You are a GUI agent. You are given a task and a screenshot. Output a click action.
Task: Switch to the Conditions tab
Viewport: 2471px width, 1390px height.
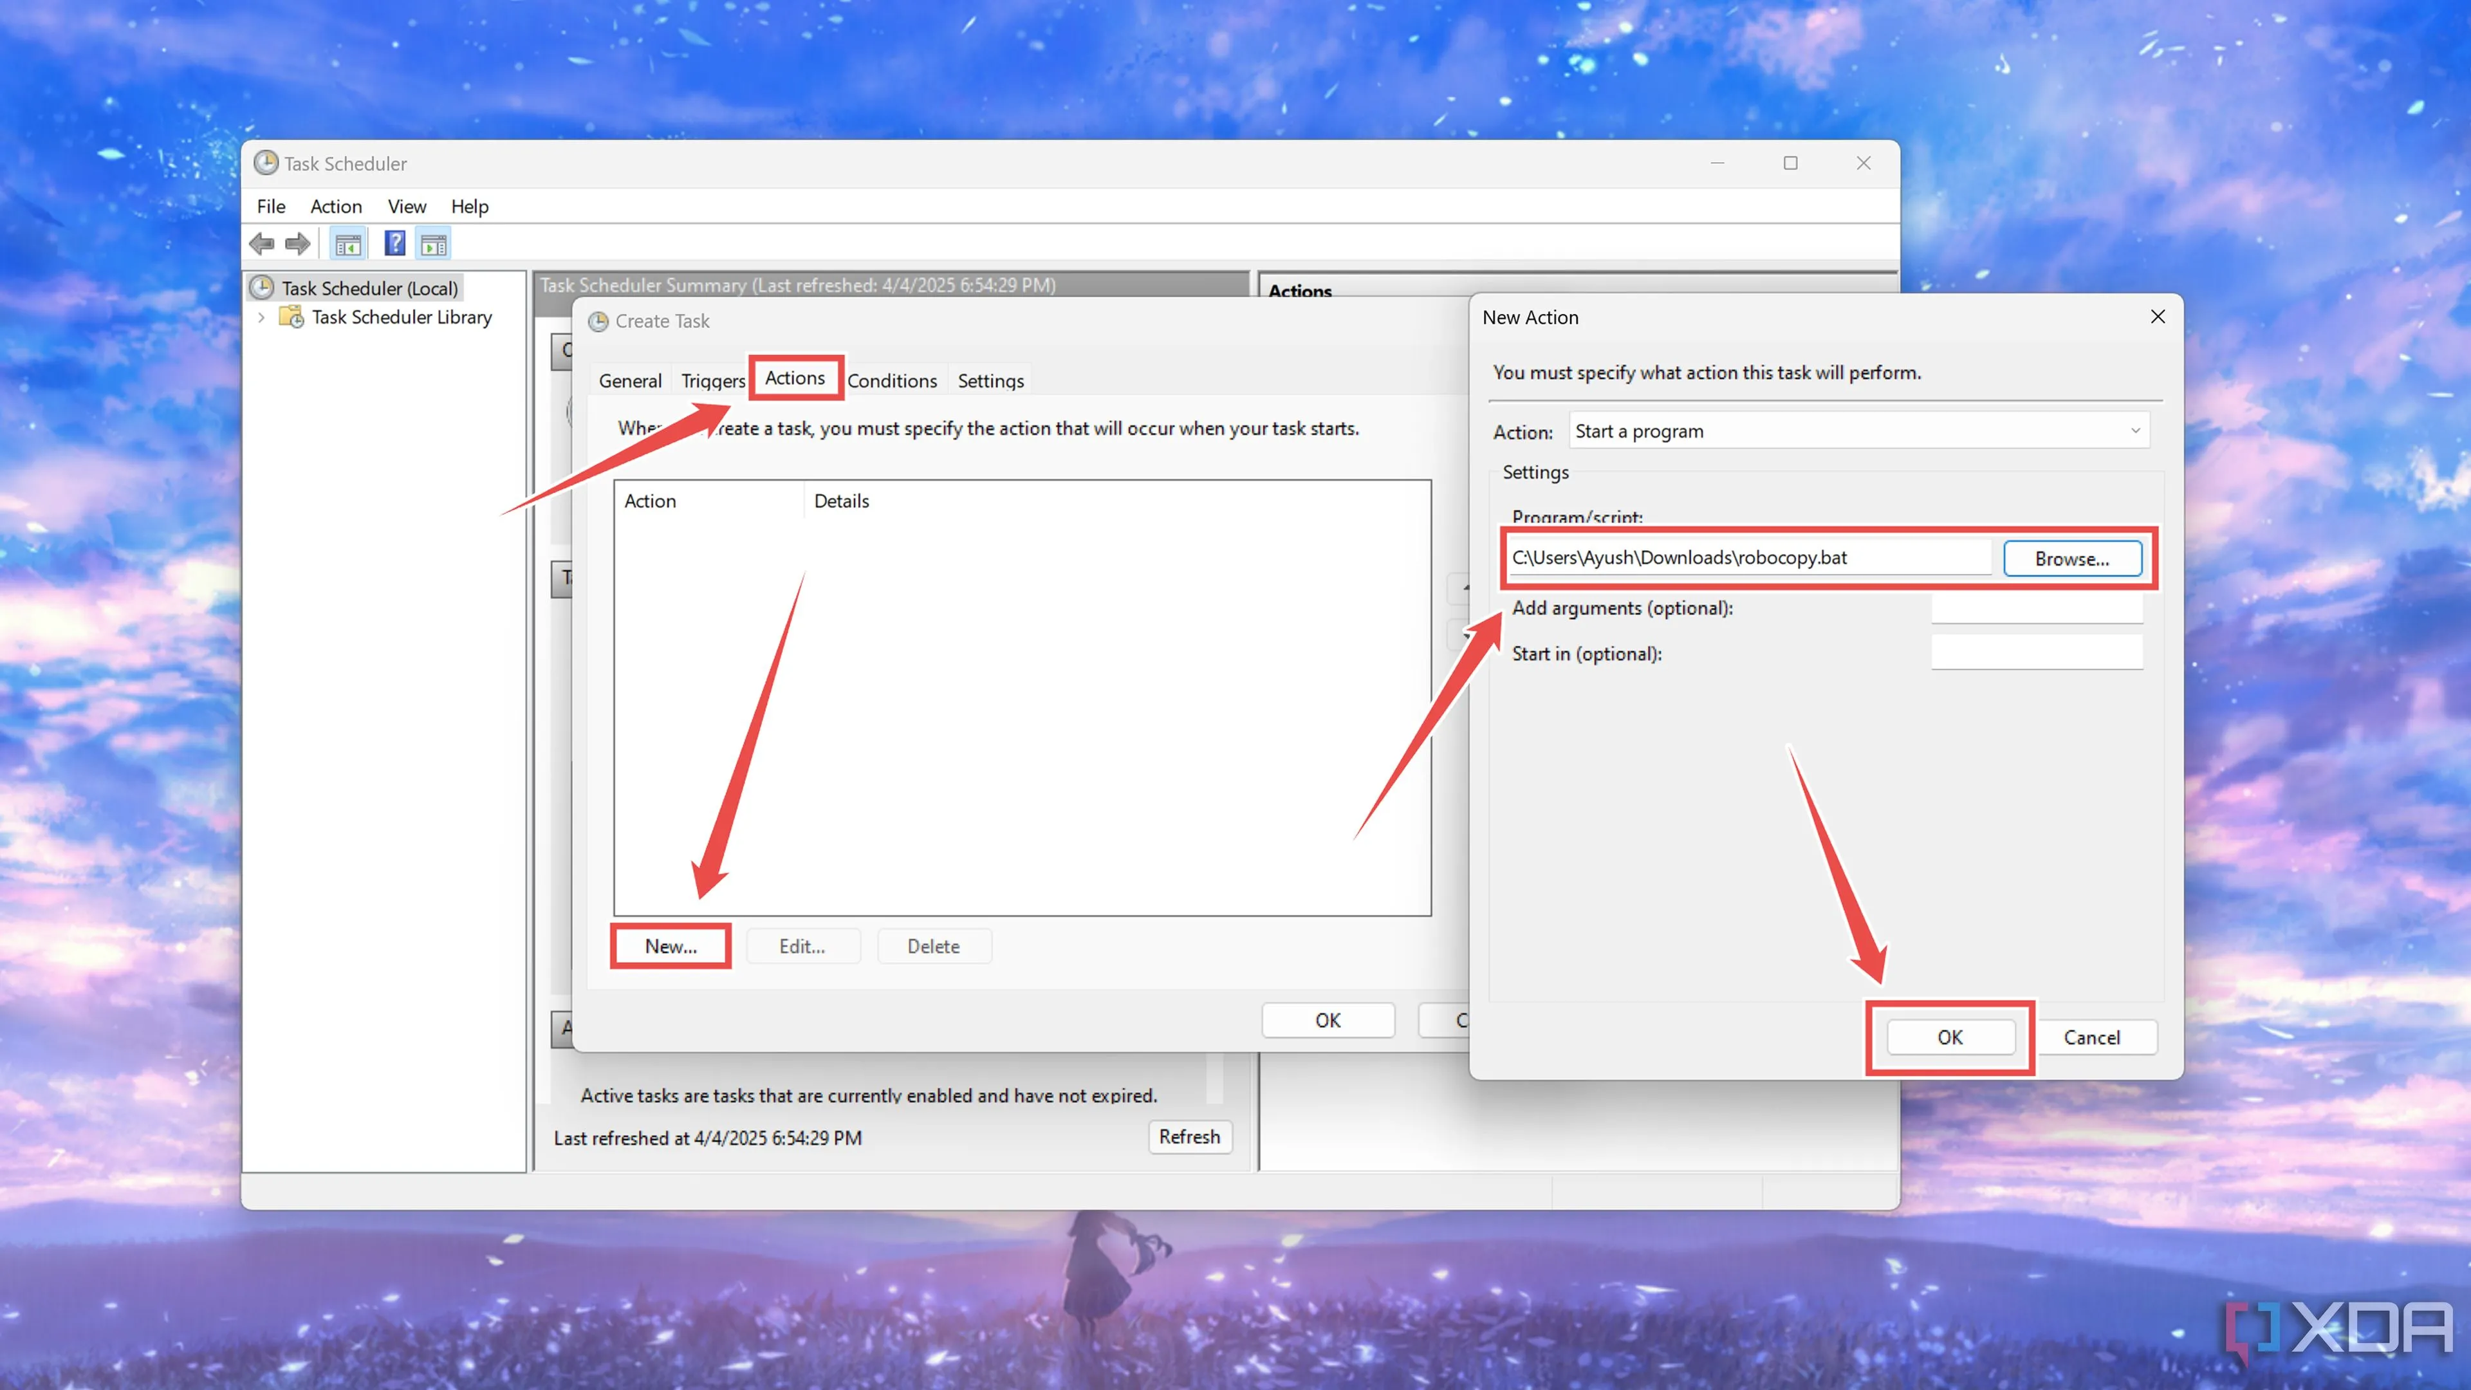891,381
